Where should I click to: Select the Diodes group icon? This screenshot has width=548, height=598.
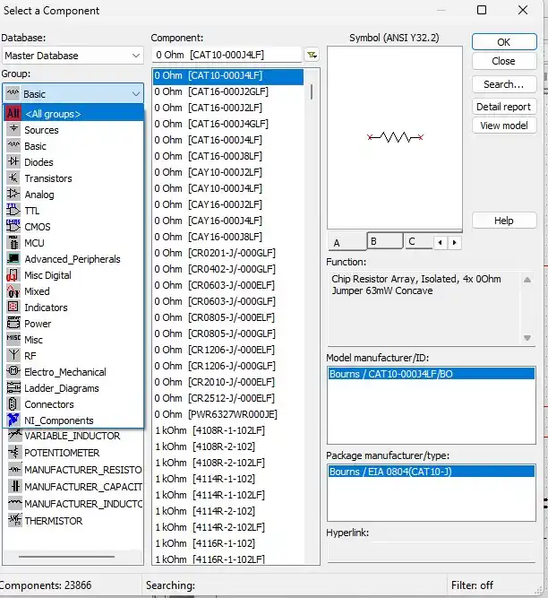pyautogui.click(x=13, y=161)
